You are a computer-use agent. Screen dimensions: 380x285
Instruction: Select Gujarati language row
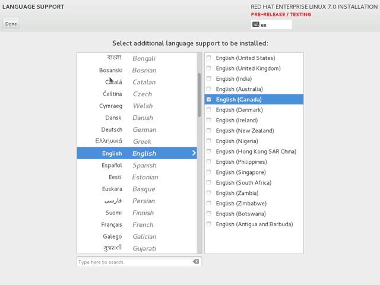[x=137, y=248]
